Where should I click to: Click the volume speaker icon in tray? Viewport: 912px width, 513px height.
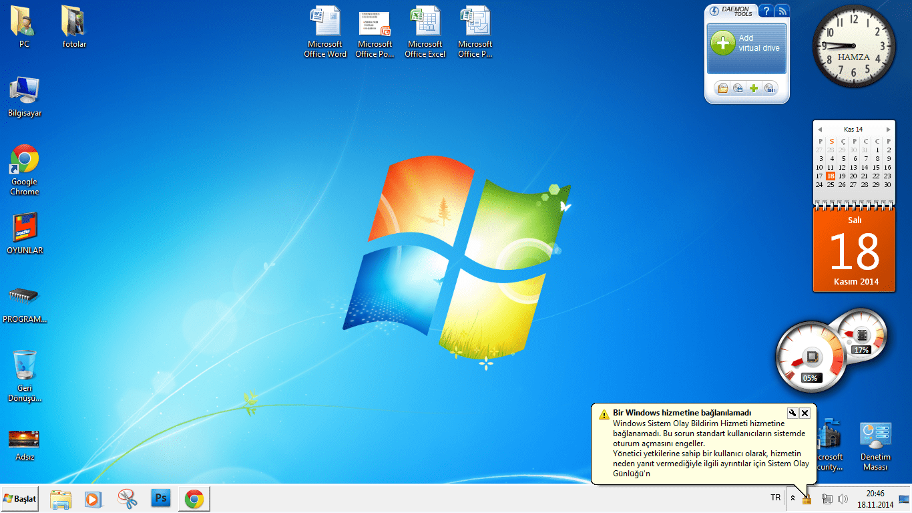point(843,499)
